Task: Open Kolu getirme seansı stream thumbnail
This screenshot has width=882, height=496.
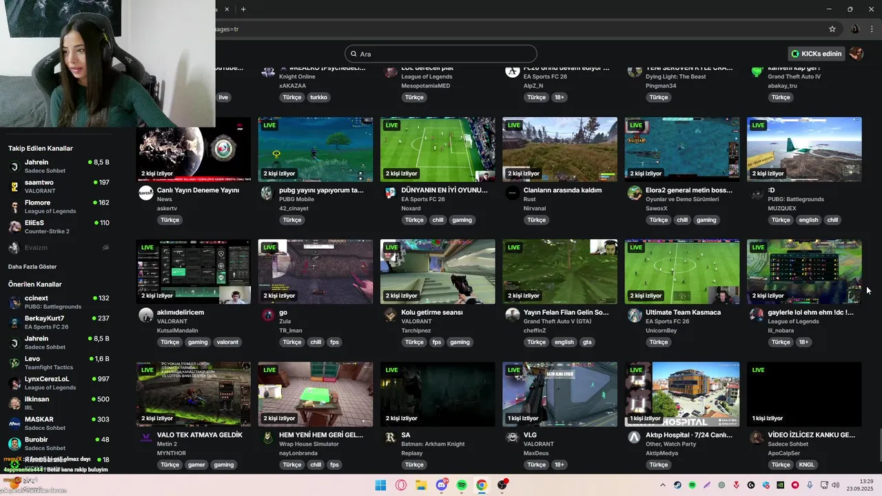Action: tap(438, 271)
